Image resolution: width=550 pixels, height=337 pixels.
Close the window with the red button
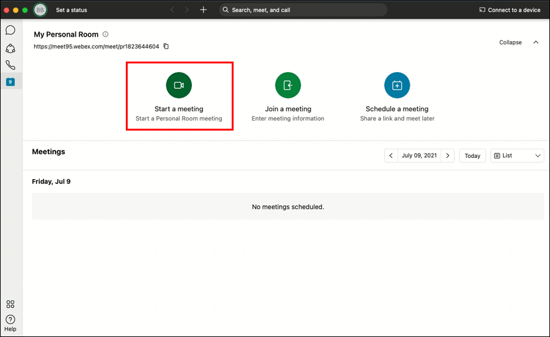(6, 10)
